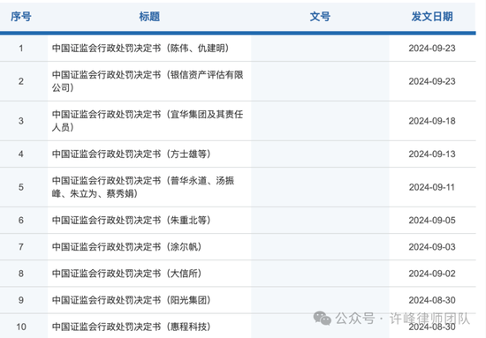This screenshot has width=486, height=338.
Task: Open the 陈伟、仇建明 penalty decision link
Action: coord(140,48)
